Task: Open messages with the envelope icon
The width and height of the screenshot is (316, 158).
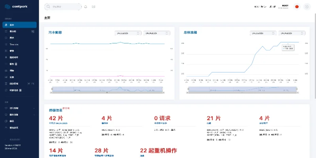Action: (94, 7)
